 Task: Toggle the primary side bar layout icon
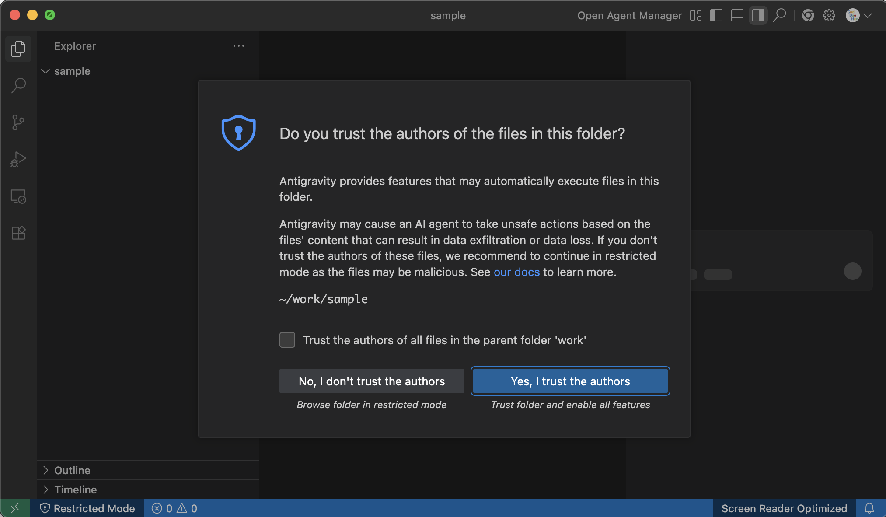tap(716, 16)
